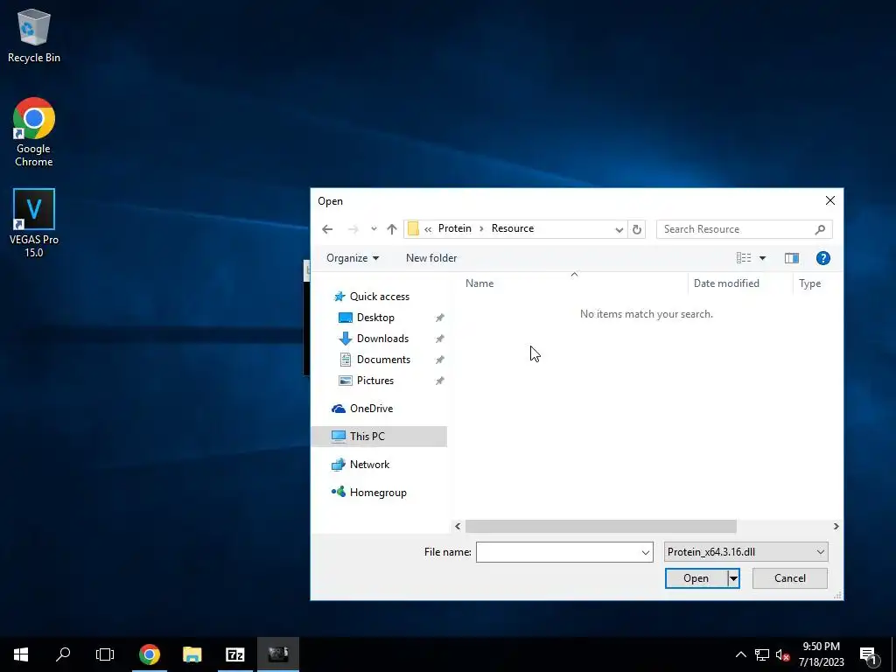896x672 pixels.
Task: Expand the File name history dropdown arrow
Action: pyautogui.click(x=646, y=553)
